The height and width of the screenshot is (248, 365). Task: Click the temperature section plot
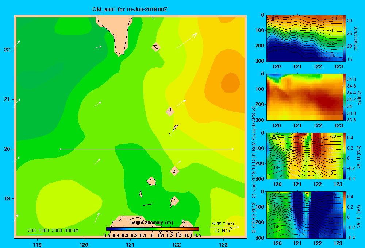point(304,38)
